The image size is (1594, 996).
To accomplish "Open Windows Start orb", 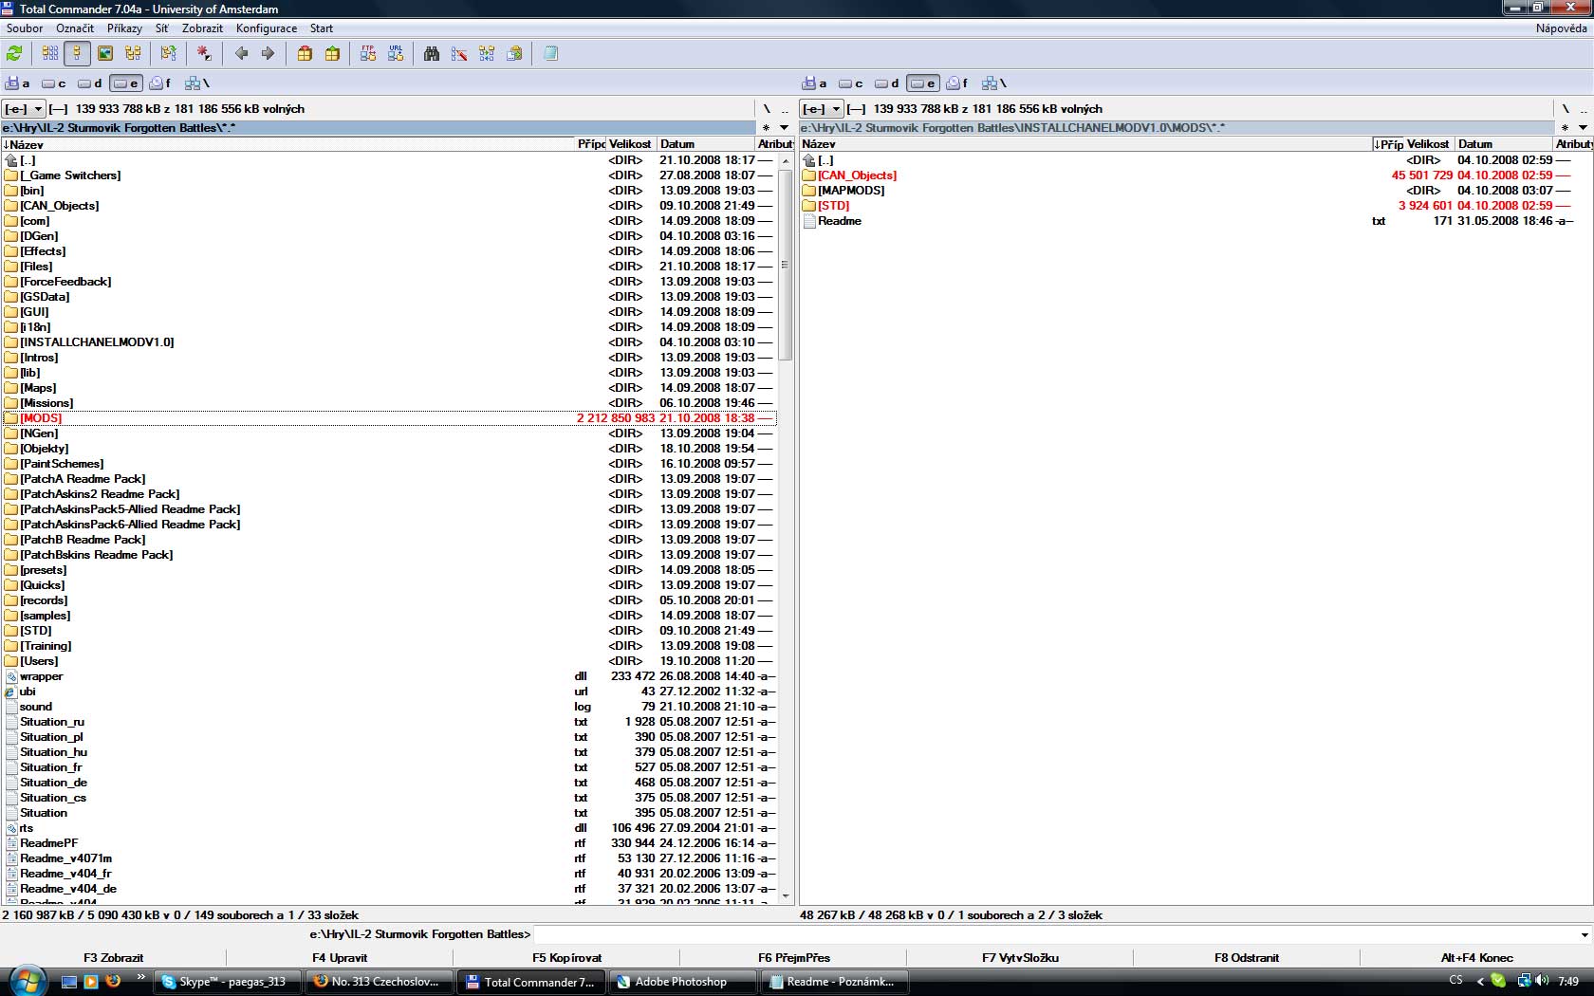I will 26,981.
